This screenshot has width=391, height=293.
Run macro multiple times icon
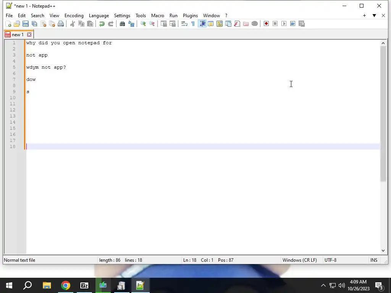(293, 24)
